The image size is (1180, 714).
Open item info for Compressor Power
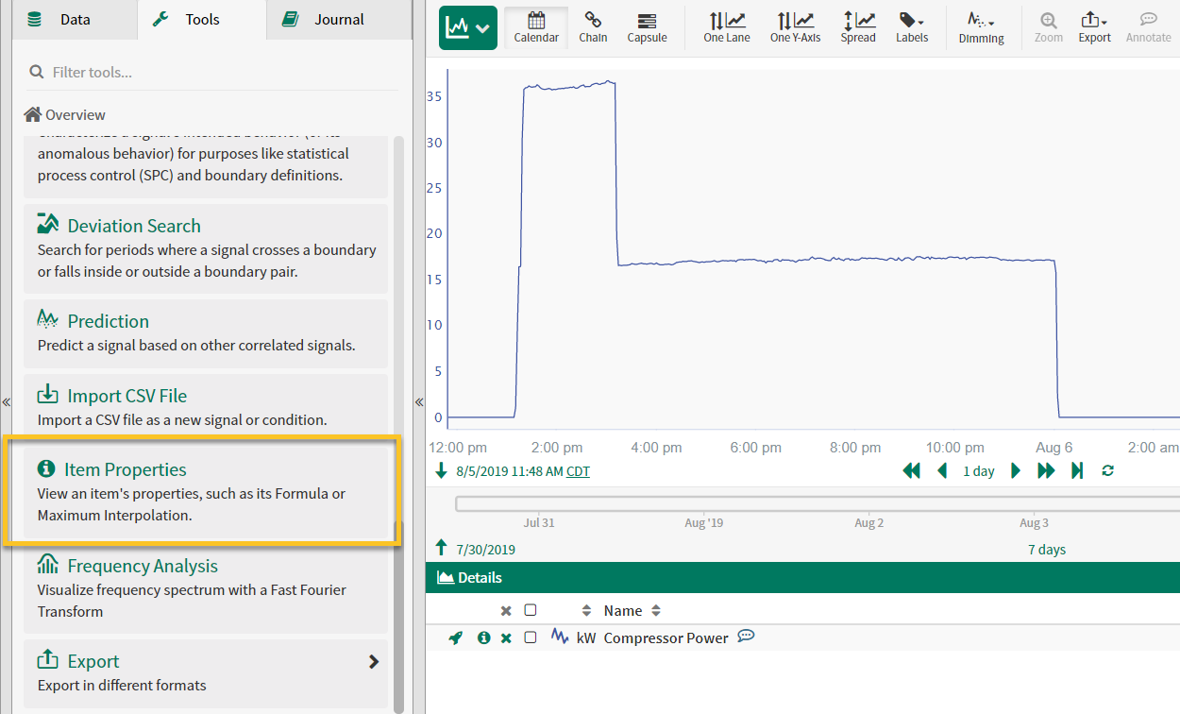[x=484, y=638]
